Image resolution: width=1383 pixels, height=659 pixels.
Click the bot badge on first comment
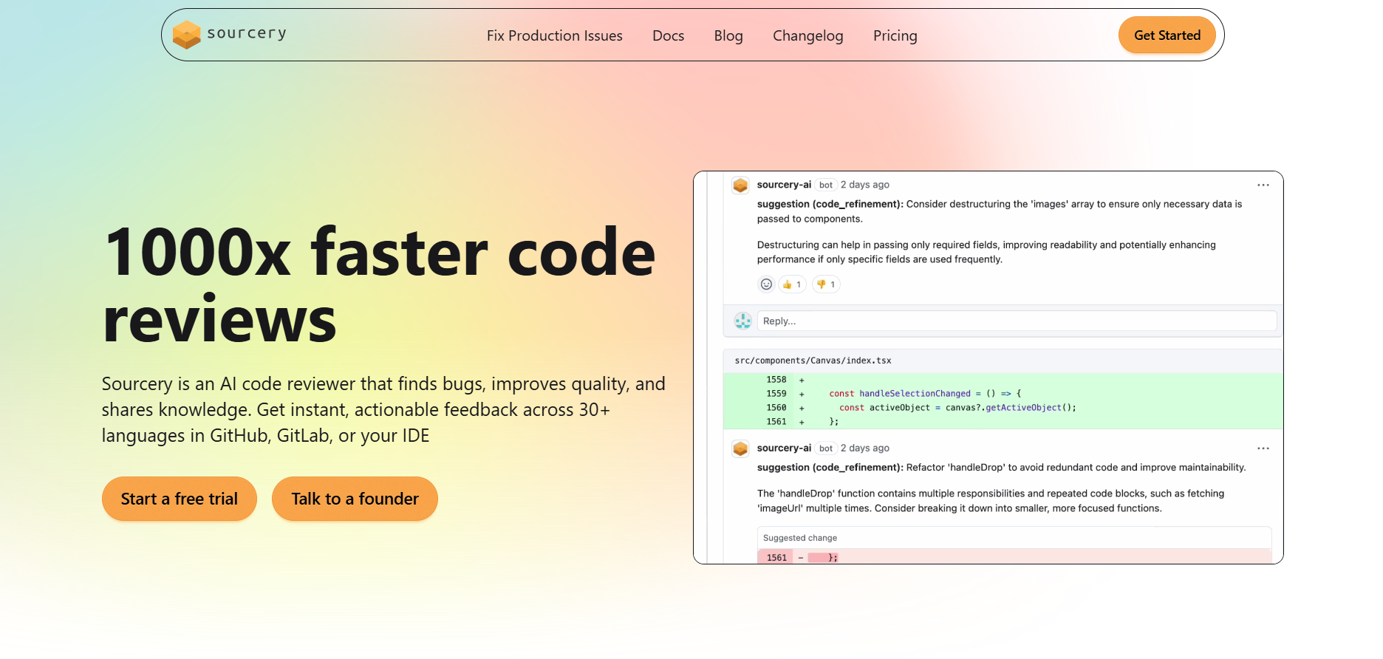tap(826, 185)
